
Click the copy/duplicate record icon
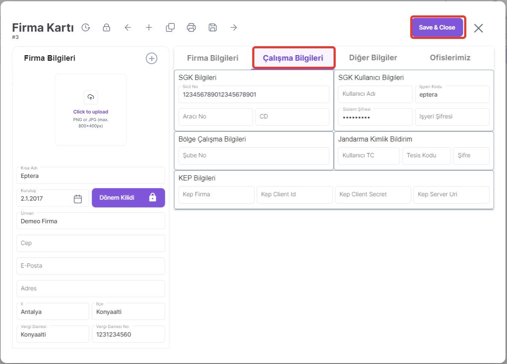point(170,27)
